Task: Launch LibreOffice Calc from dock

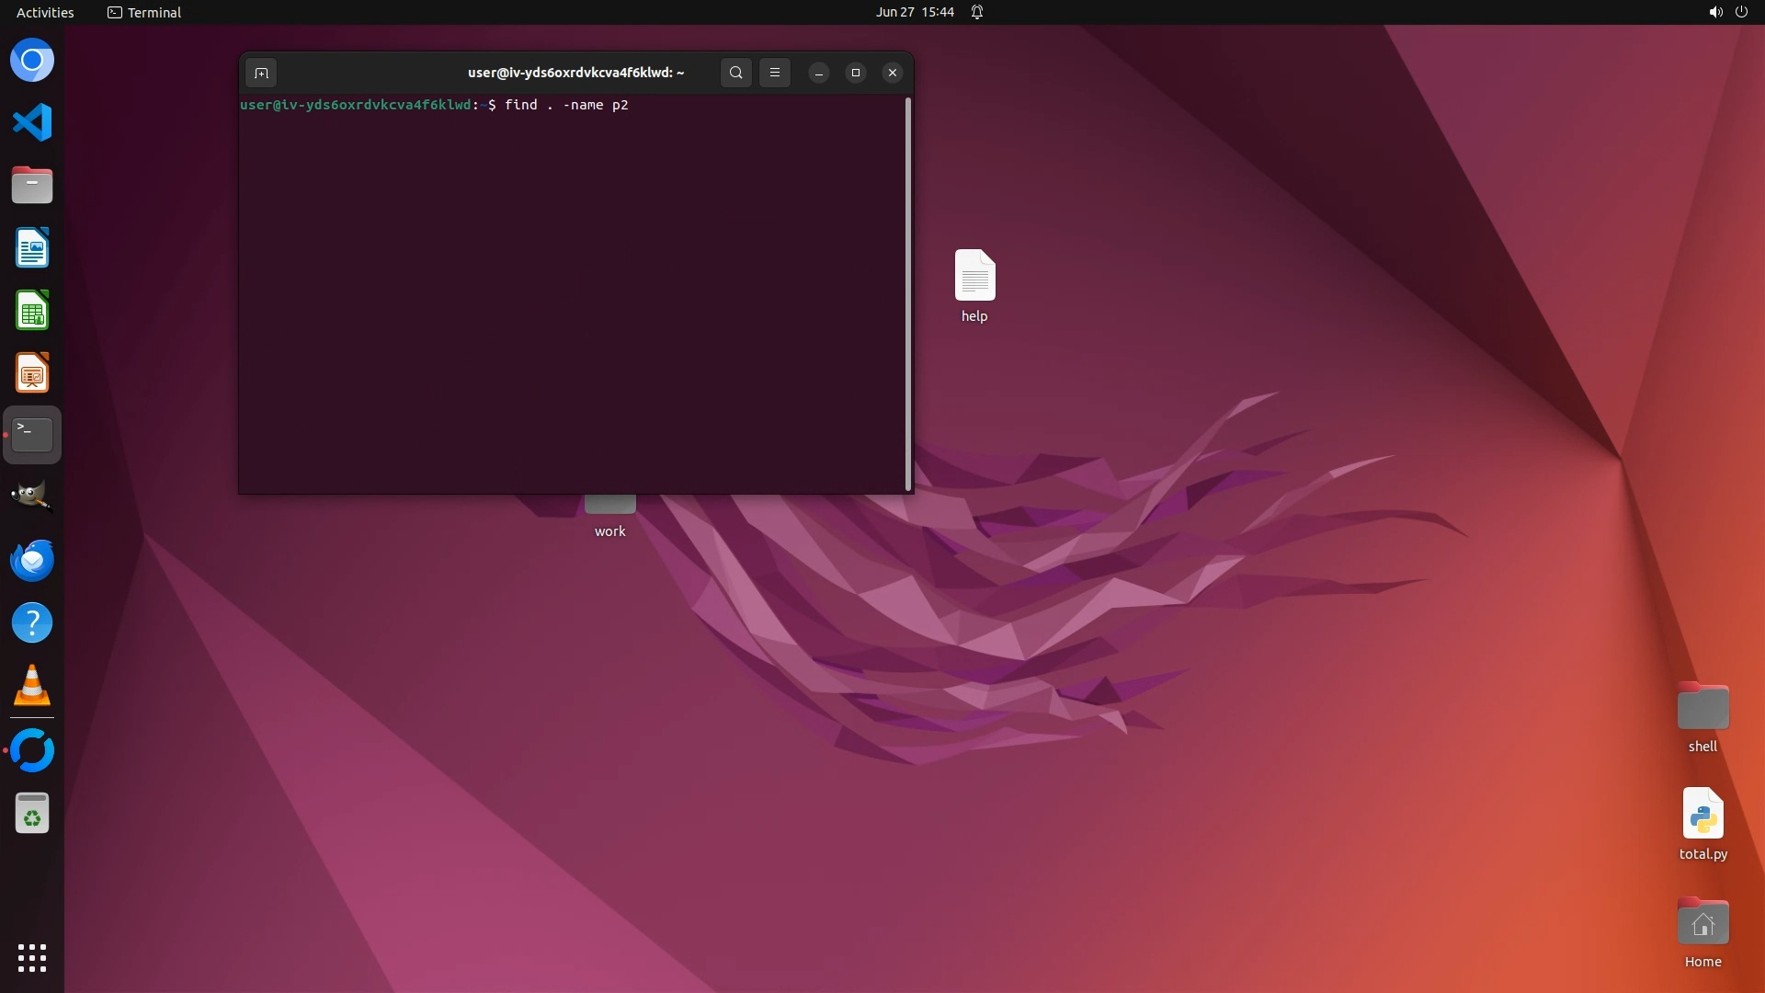Action: pyautogui.click(x=32, y=311)
